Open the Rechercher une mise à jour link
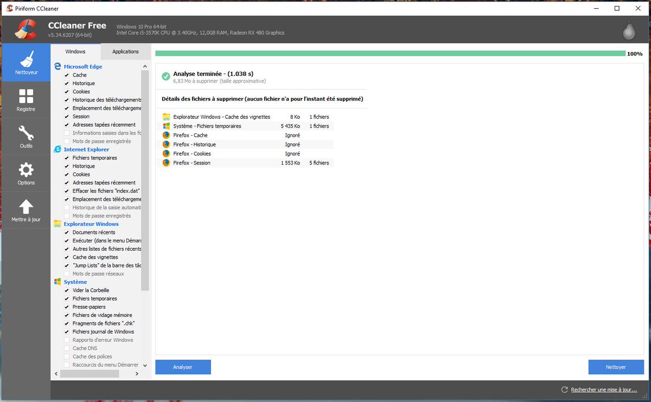The height and width of the screenshot is (402, 651). coord(602,390)
